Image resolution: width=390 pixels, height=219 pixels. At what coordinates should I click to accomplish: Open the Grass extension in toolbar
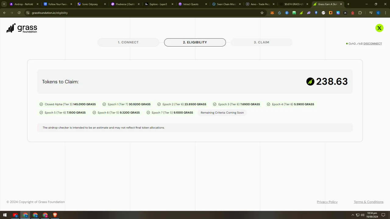coord(301,13)
